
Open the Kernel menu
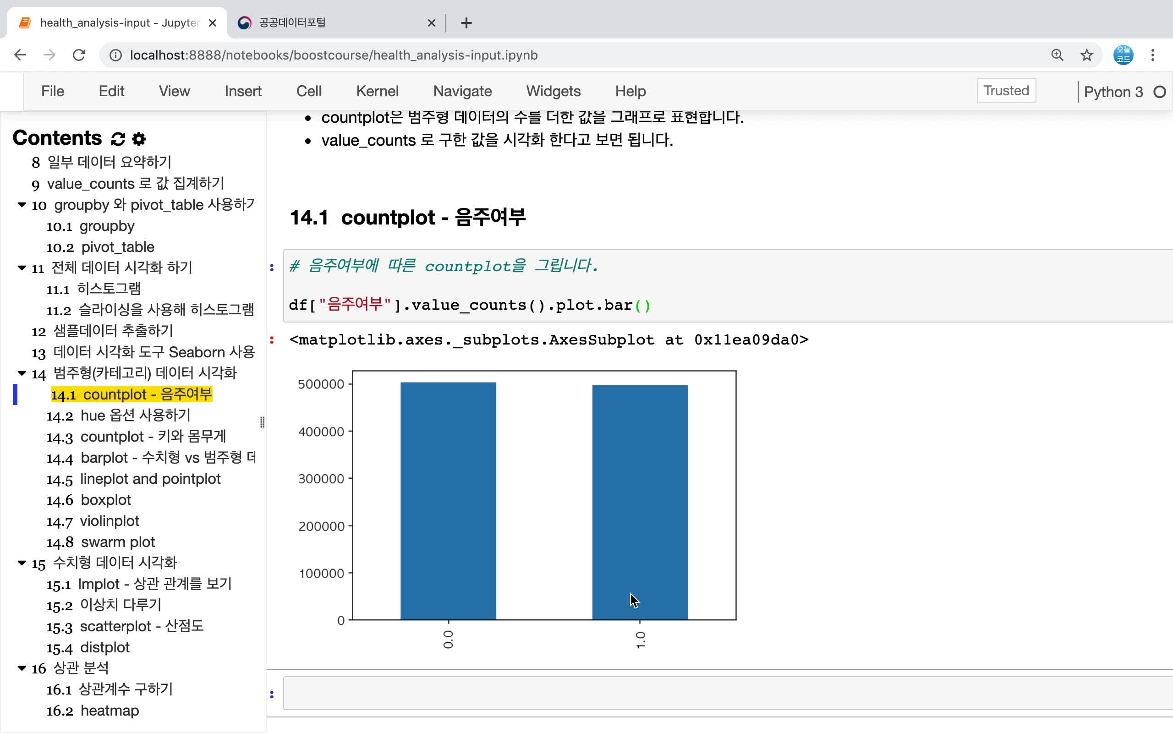point(377,91)
